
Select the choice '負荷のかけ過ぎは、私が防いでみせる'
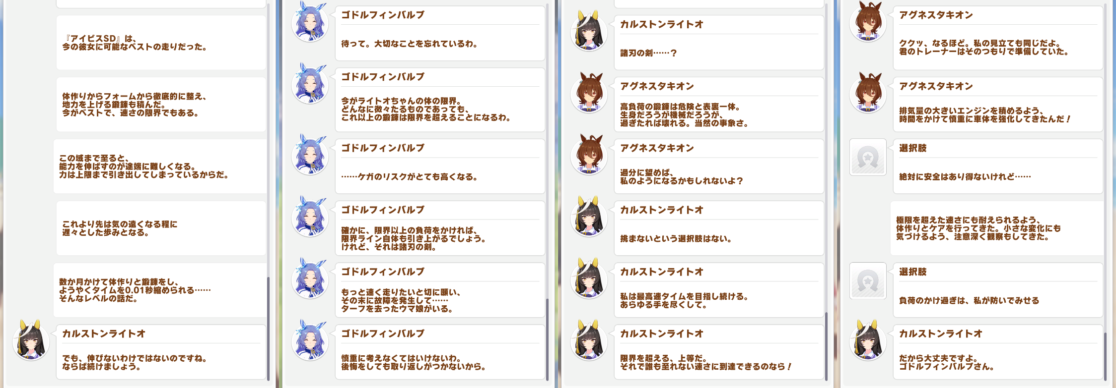point(998,290)
